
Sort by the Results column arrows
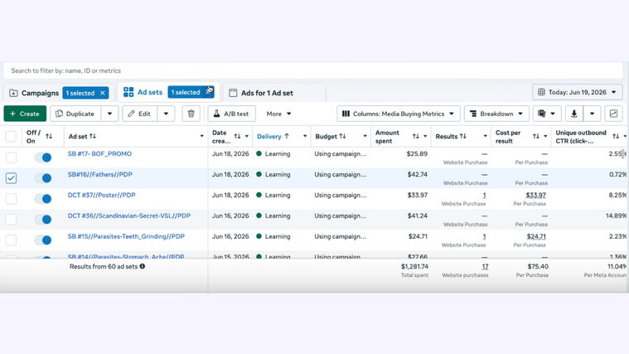463,137
